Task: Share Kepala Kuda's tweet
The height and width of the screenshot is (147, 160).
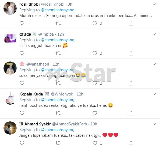Action: point(131,113)
